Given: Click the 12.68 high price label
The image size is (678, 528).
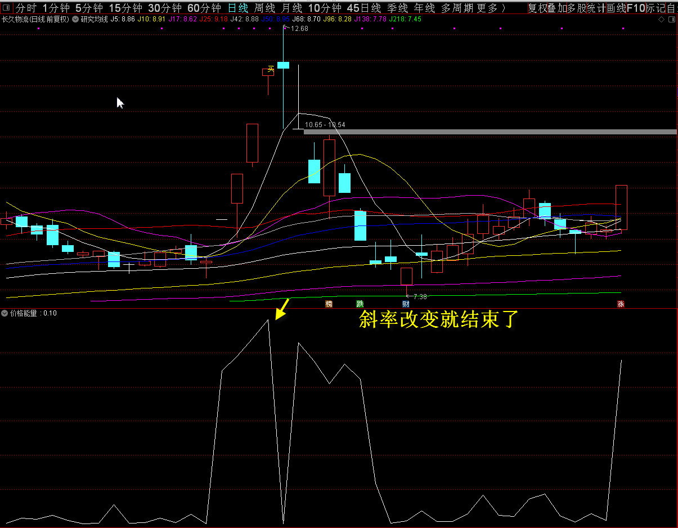Looking at the screenshot, I should pos(299,28).
